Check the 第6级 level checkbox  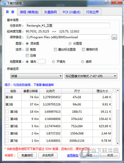coord(7,133)
